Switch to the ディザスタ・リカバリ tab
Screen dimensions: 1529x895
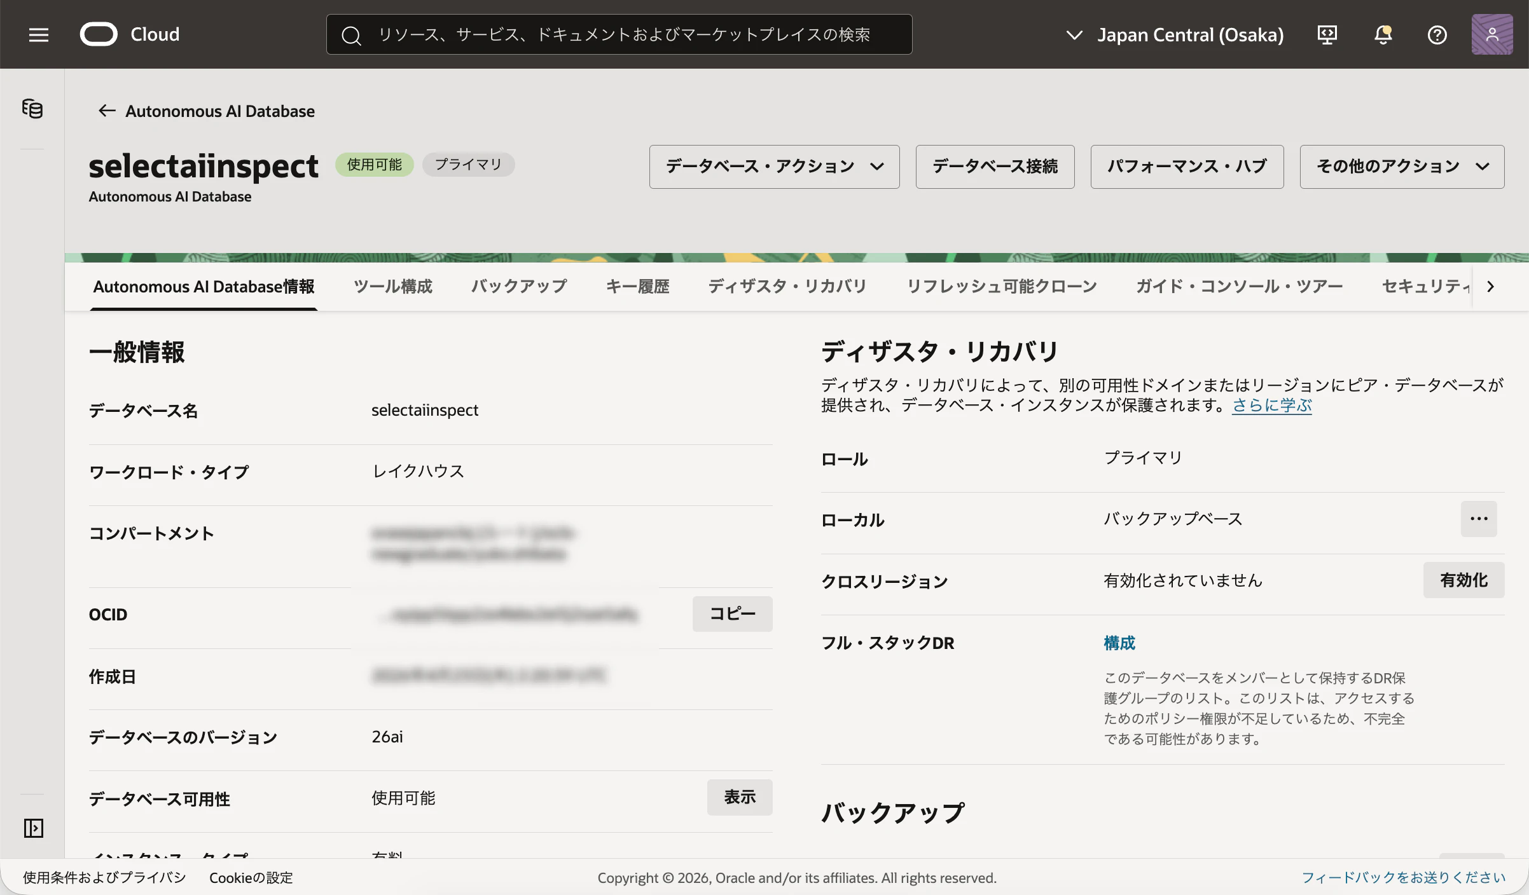click(787, 287)
